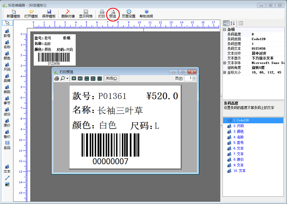Click print icon in 打印预览 window
Screen dimensions: 287x204
[57, 79]
